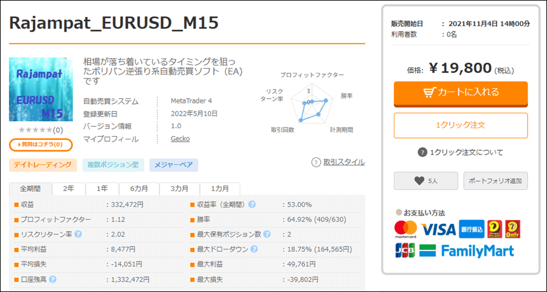This screenshot has width=547, height=292.
Task: Click the 質問はコチラ(0) button
Action: click(x=41, y=144)
